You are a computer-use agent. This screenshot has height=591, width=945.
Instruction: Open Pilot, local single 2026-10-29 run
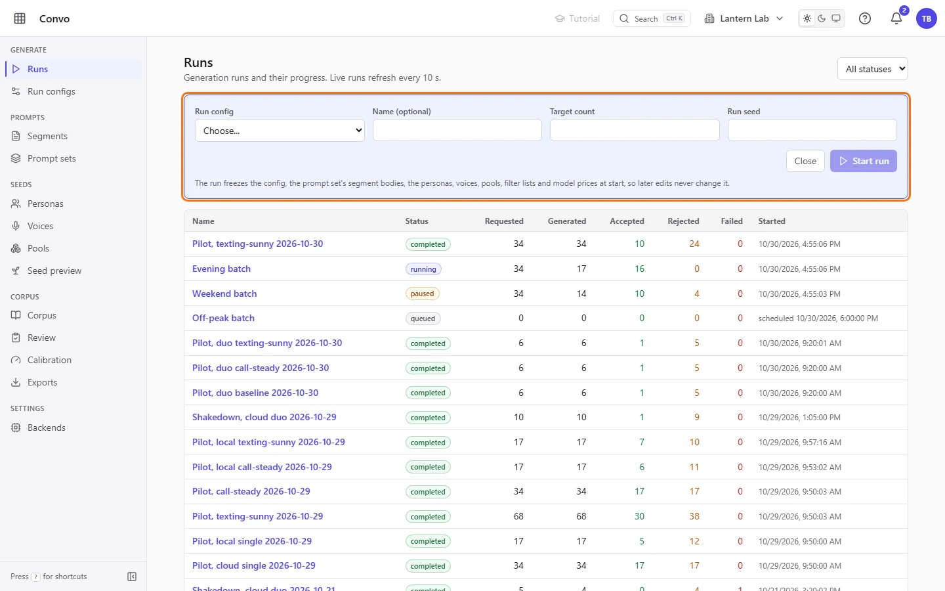pyautogui.click(x=252, y=541)
